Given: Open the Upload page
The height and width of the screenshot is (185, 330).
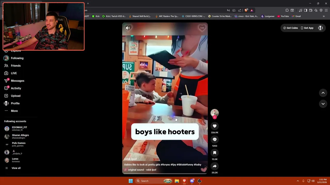Looking at the screenshot, I should pyautogui.click(x=12, y=96).
